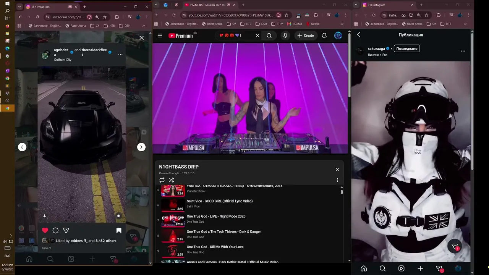The width and height of the screenshot is (489, 275).
Task: Open a new tab in the YouTube browser window
Action: (243, 5)
